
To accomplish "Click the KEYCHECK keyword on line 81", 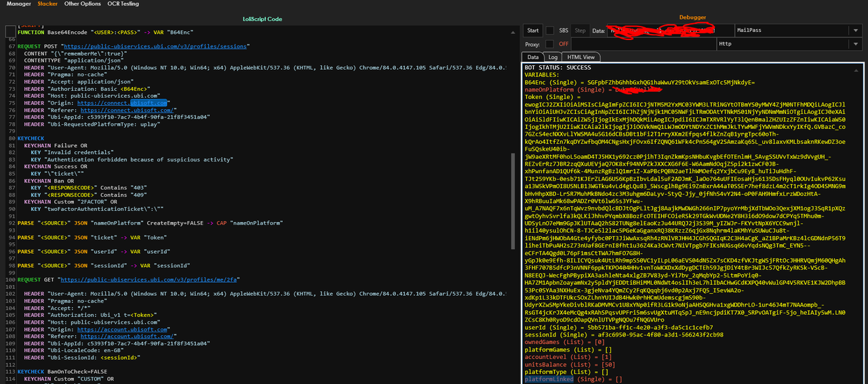I will 31,138.
